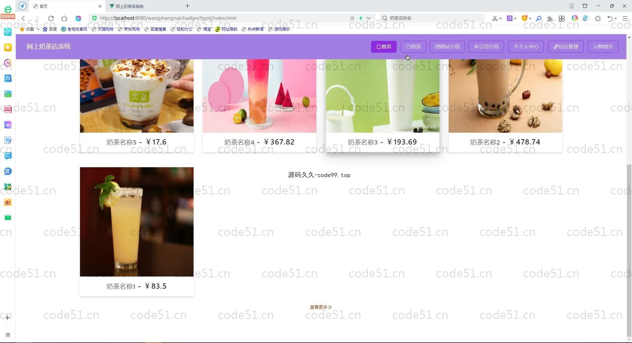Click the orange shield wallet icon
This screenshot has width=632, height=343.
pyautogui.click(x=524, y=18)
